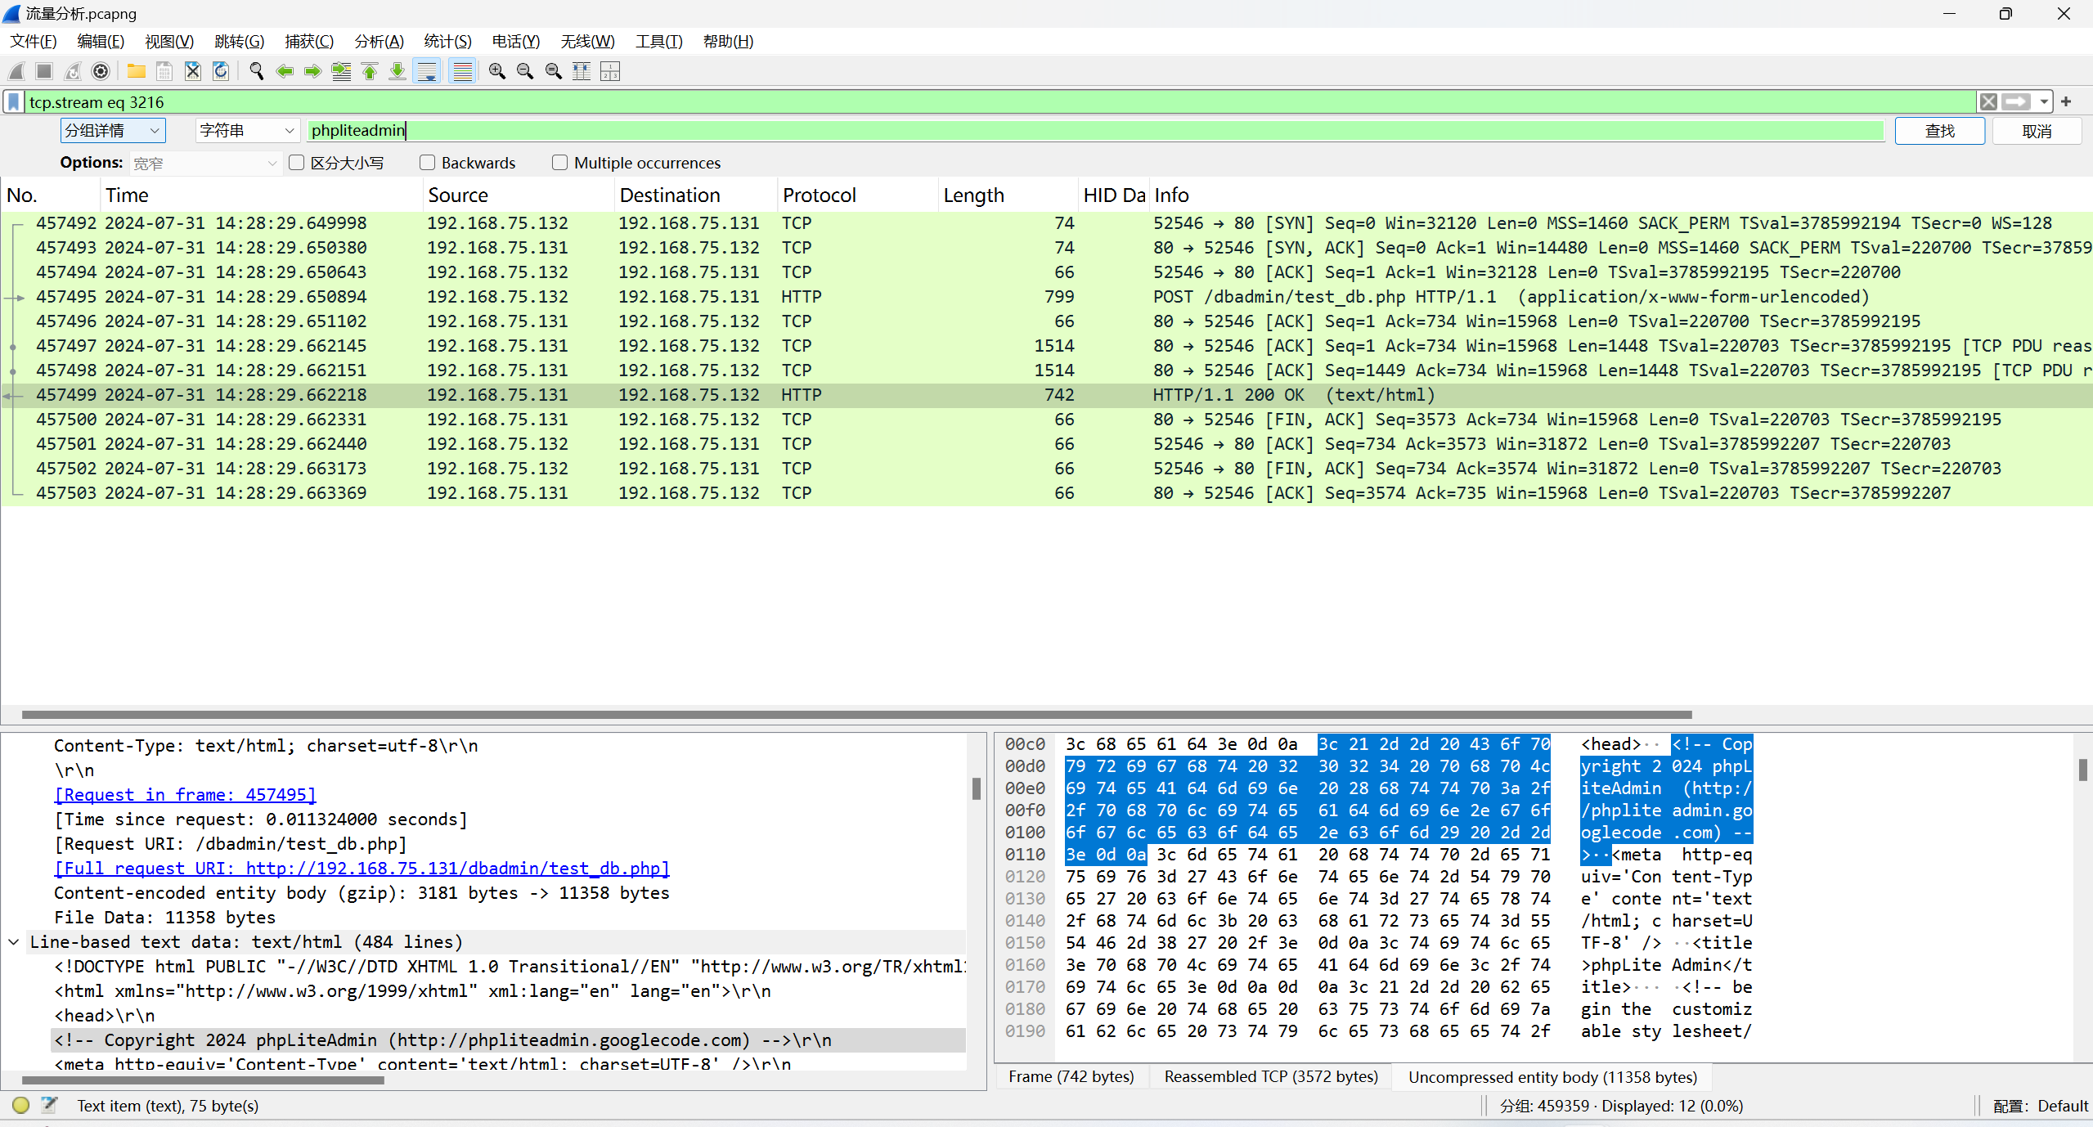Screen dimensions: 2093x1127
Task: Click the packet details horizontal scrollbar
Action: point(203,1080)
